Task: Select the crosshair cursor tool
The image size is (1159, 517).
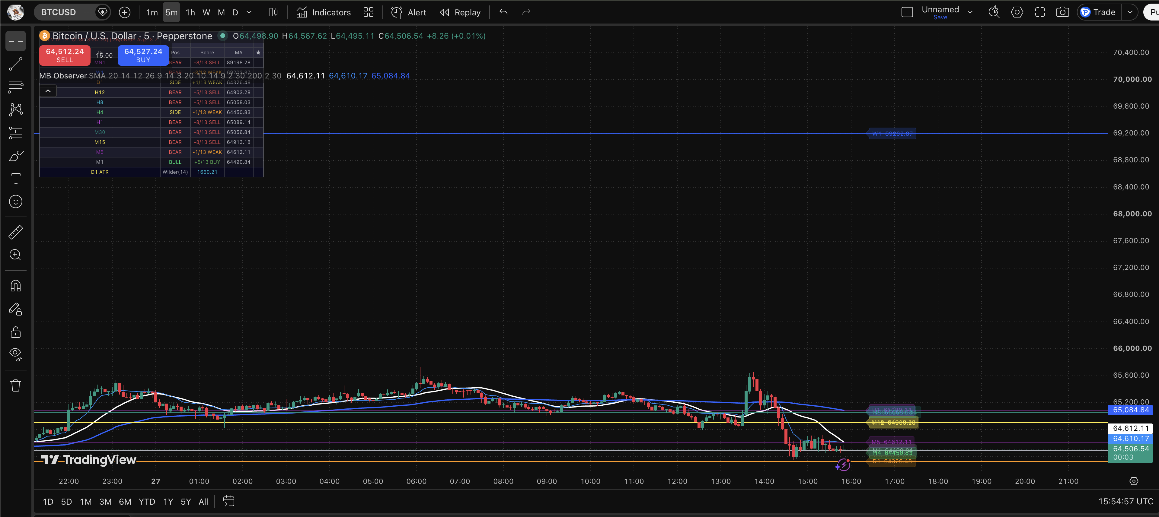Action: point(16,41)
